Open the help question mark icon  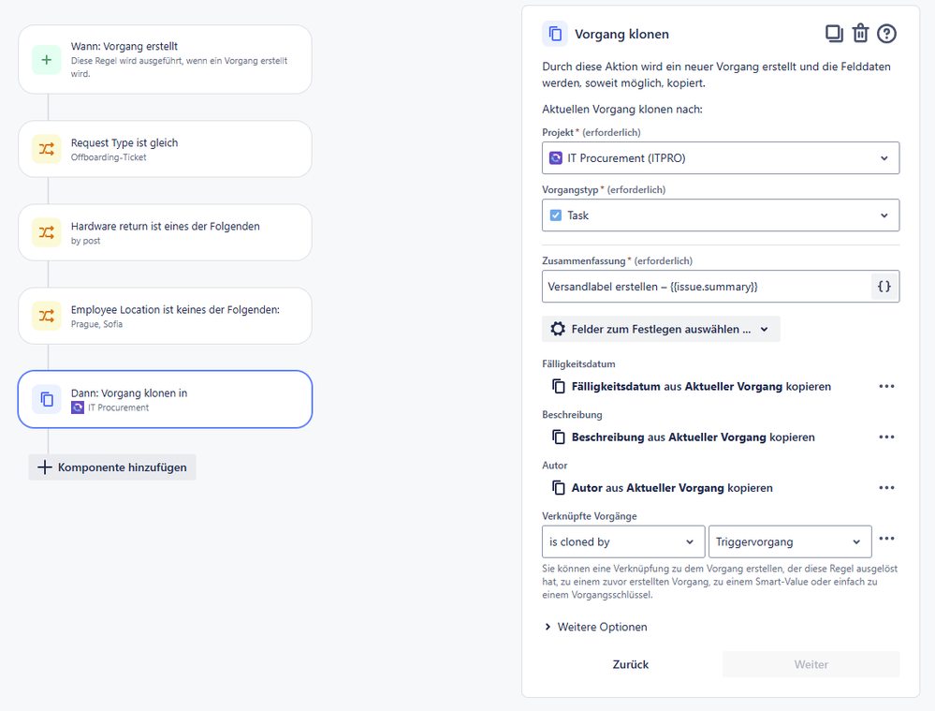[x=886, y=34]
